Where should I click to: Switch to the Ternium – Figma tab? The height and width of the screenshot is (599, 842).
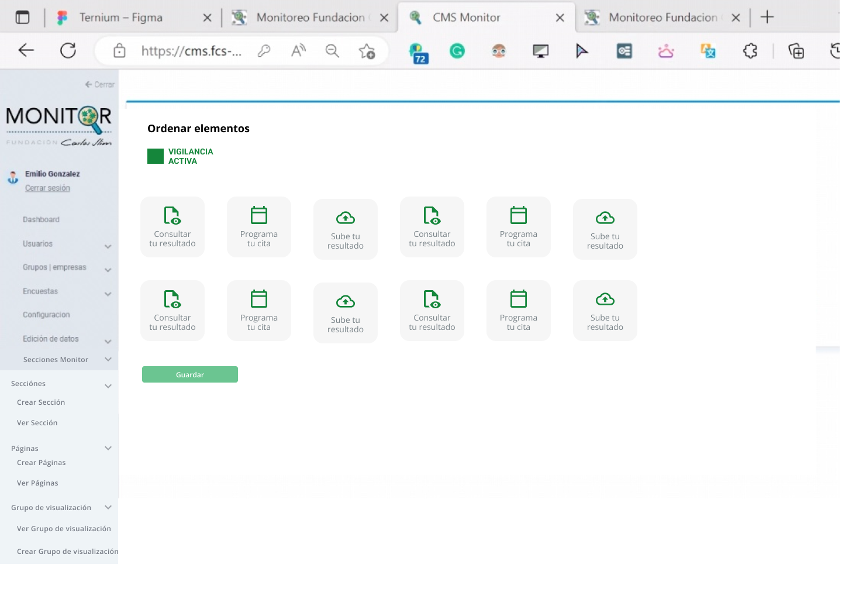click(120, 18)
